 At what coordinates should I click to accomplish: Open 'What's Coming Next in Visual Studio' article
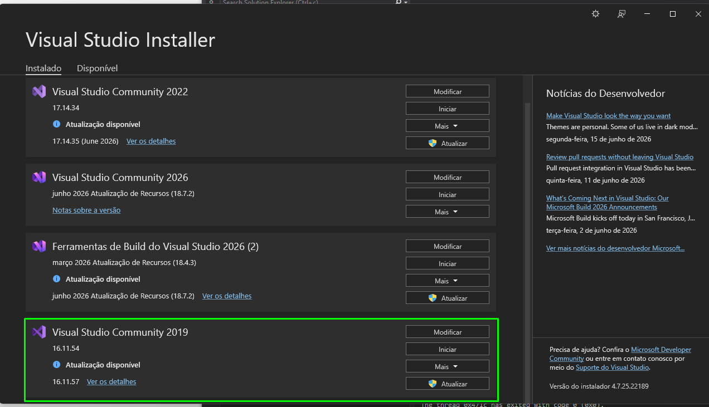(608, 203)
